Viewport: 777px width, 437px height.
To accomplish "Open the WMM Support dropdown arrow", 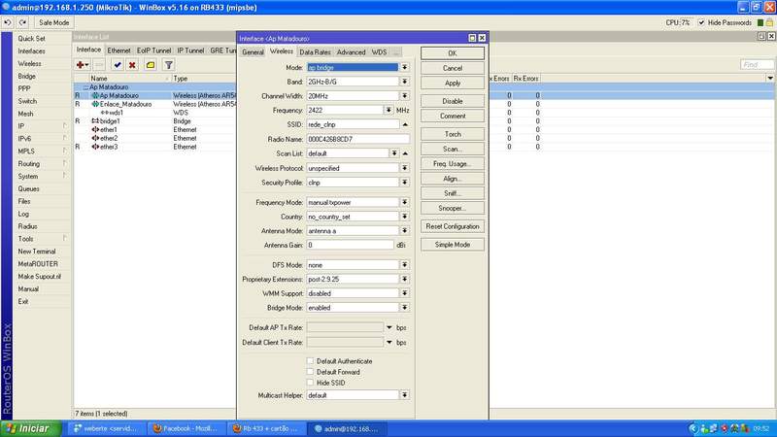I will [405, 293].
